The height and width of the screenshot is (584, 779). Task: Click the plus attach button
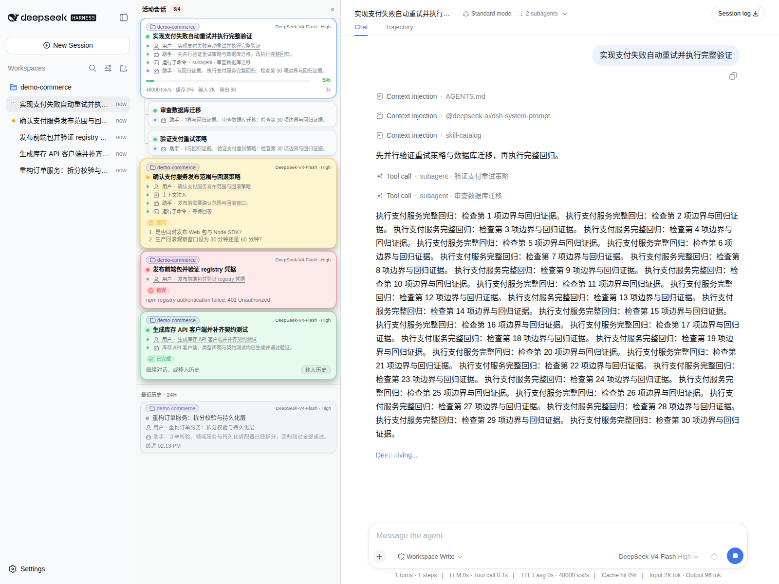379,556
